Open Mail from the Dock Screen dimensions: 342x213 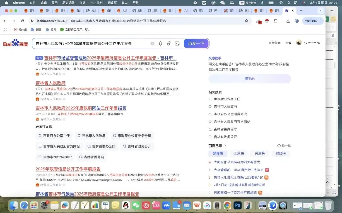(187, 205)
